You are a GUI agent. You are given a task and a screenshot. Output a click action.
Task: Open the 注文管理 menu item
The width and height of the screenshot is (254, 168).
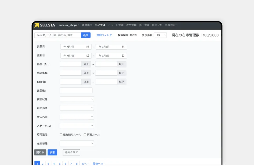(131, 25)
